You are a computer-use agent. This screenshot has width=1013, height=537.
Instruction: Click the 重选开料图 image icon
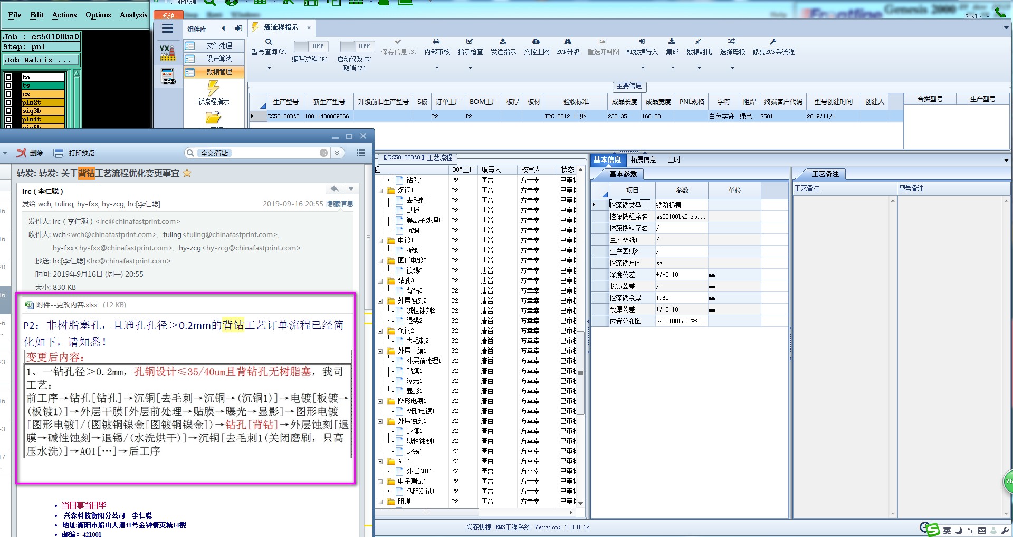pos(603,41)
